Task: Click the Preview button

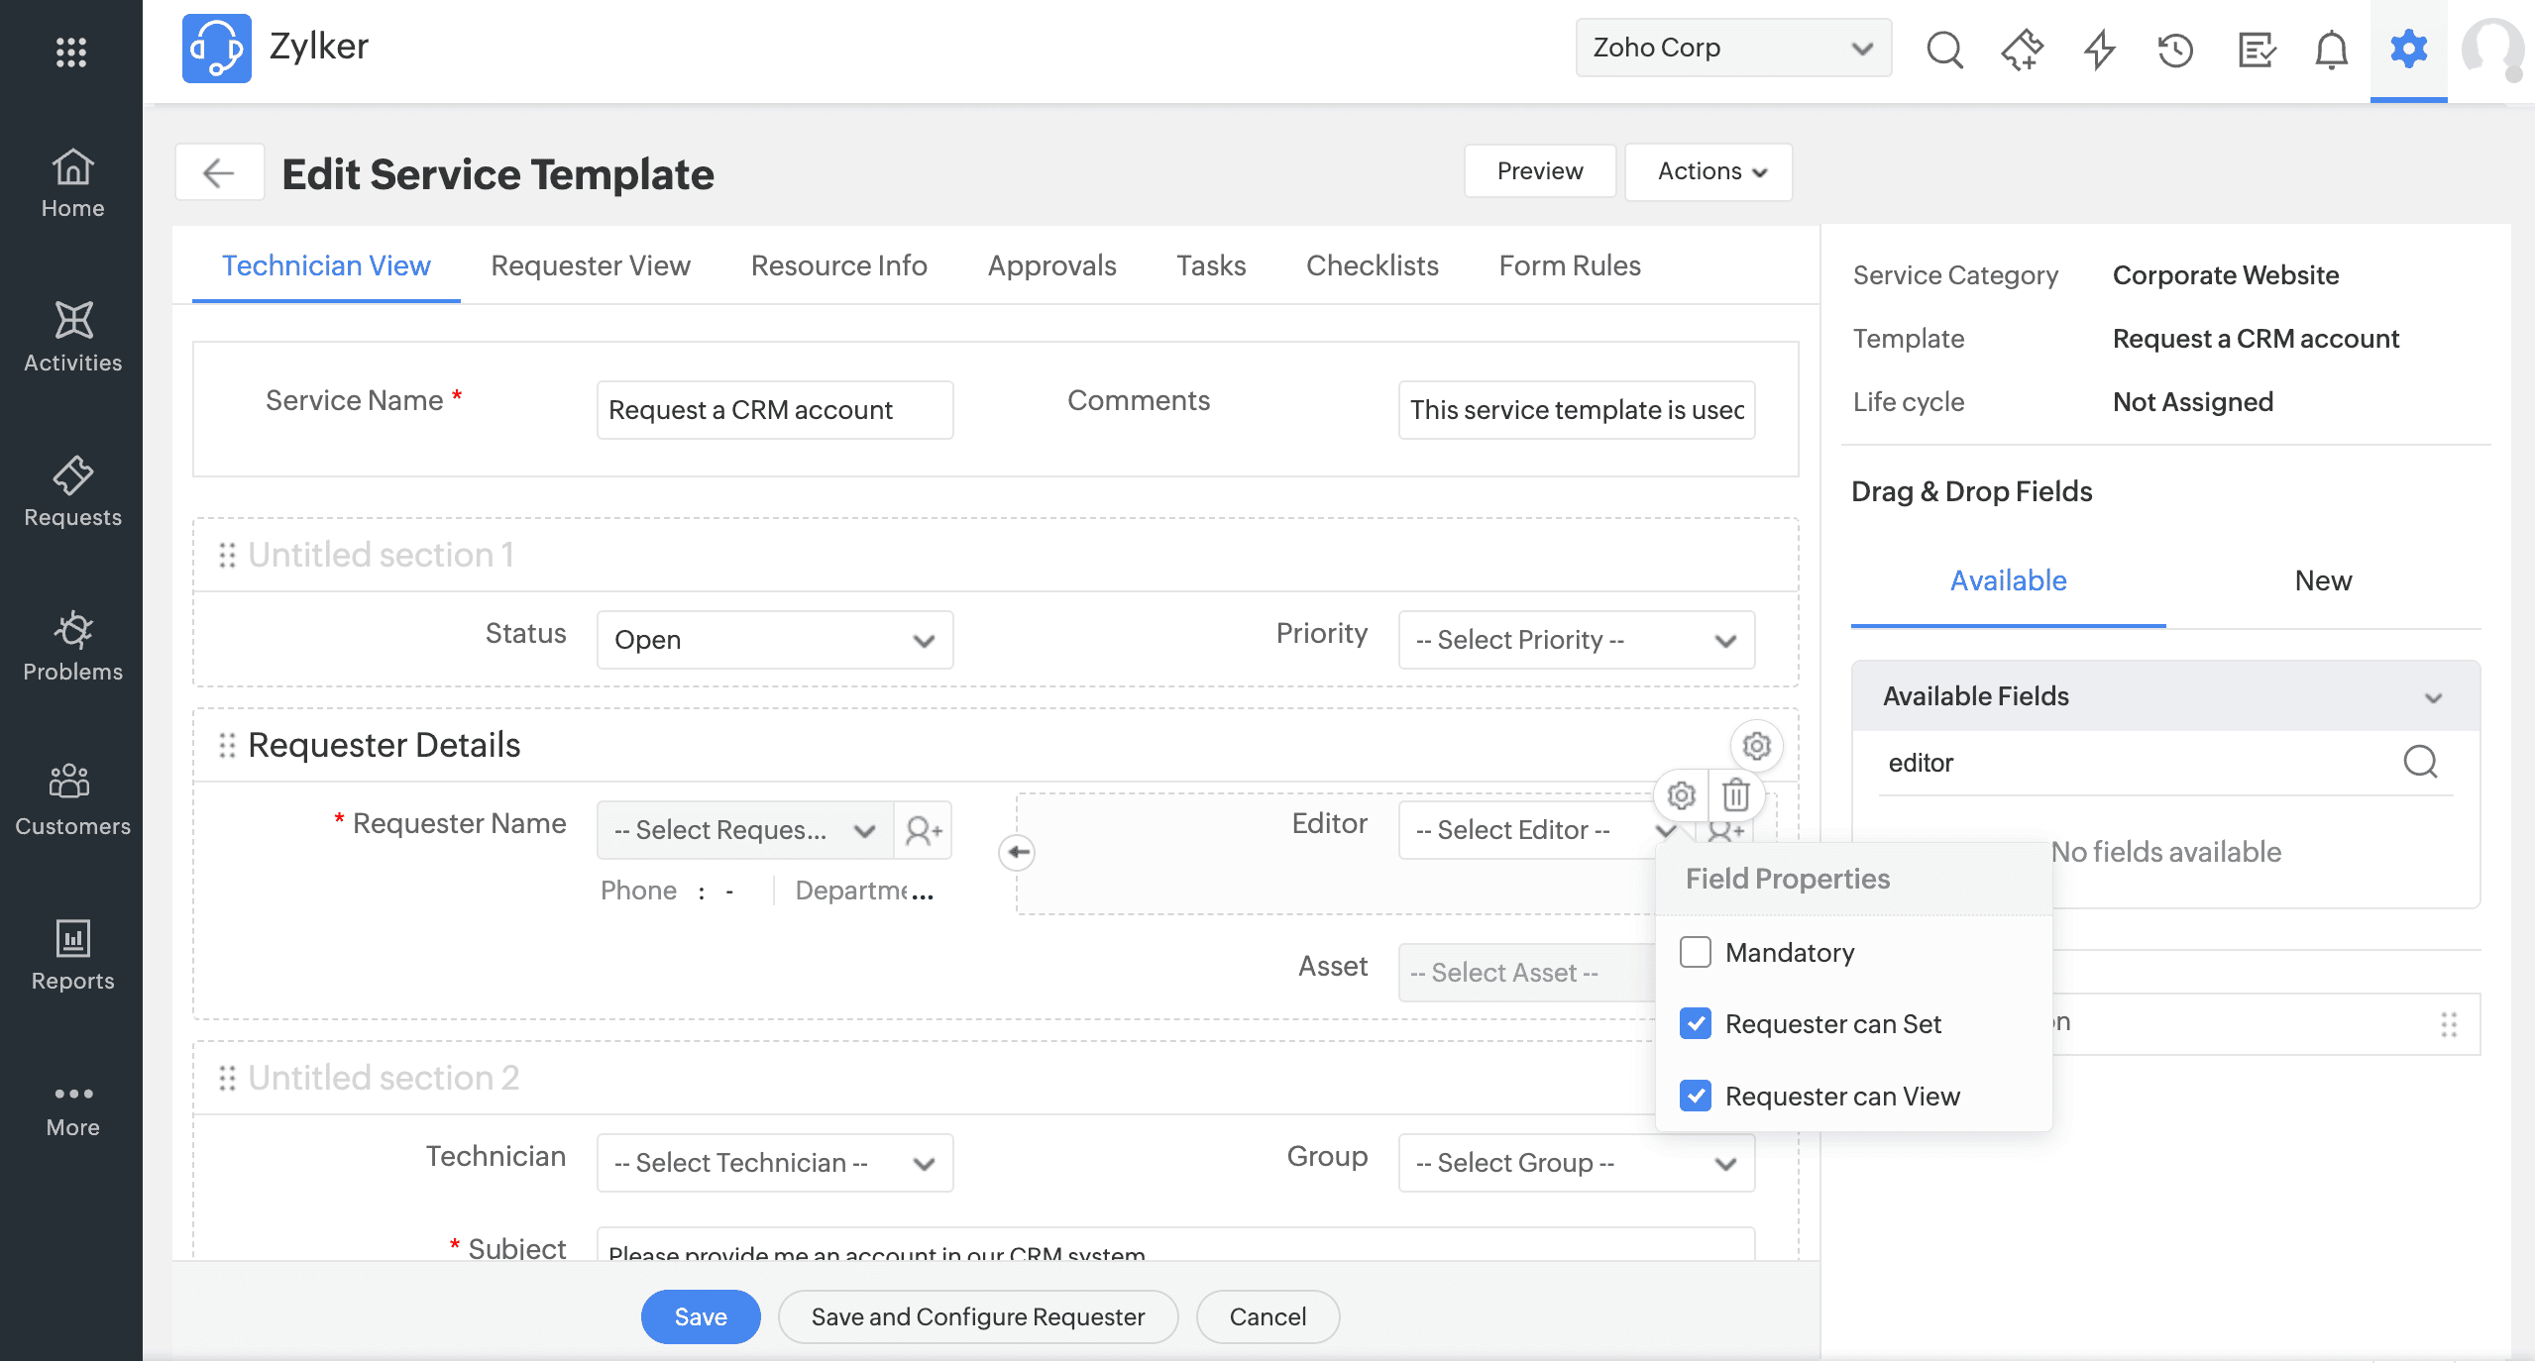Action: coord(1539,171)
